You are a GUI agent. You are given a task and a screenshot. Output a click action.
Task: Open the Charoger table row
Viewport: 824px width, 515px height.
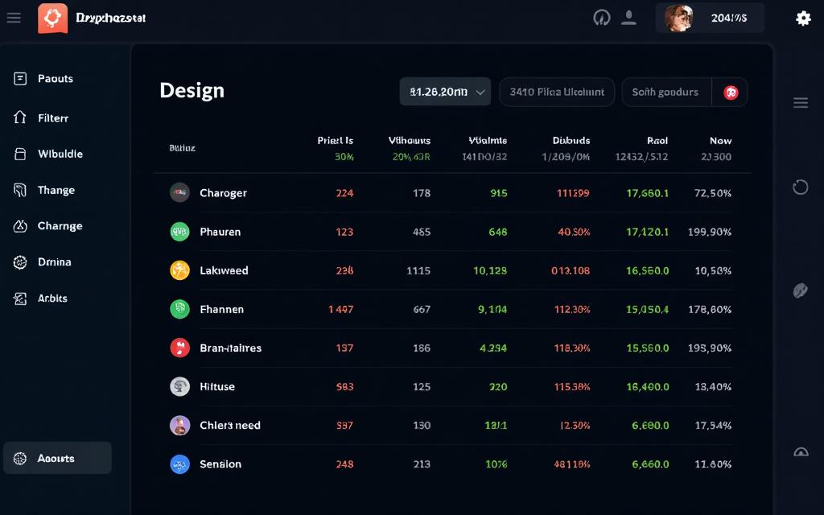(x=223, y=193)
